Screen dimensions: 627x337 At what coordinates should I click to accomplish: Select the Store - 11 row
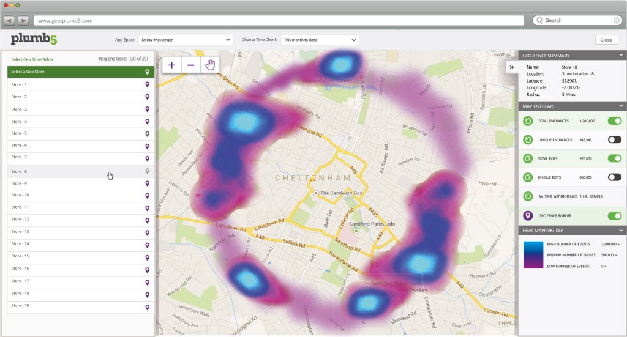81,207
